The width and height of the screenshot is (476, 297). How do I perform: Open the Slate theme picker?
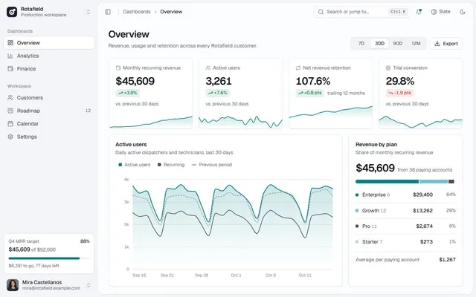(x=441, y=12)
